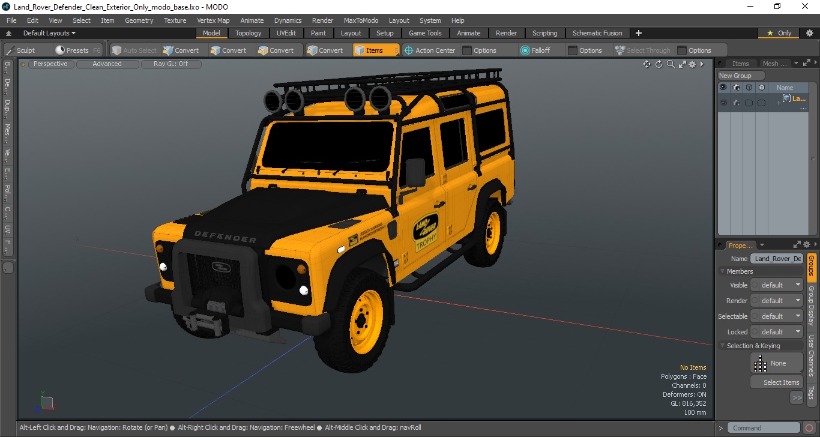Maximize the Properties panel with expand icon

797,245
